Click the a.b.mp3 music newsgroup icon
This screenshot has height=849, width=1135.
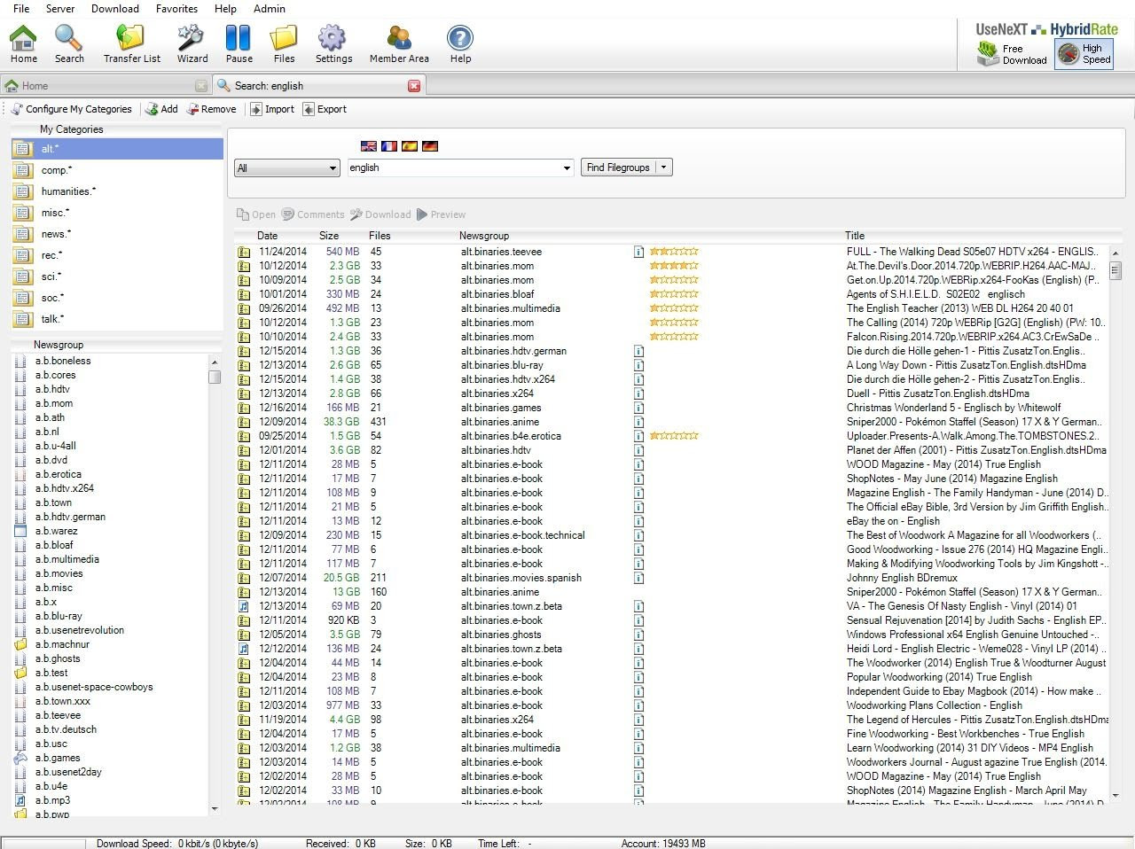(20, 800)
